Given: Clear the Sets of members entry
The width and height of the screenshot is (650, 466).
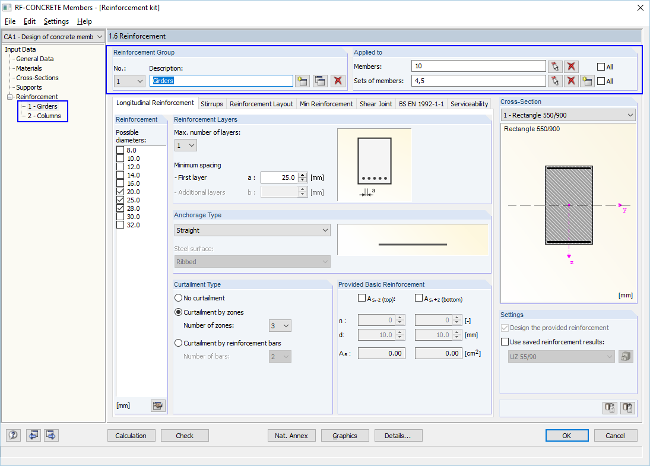Looking at the screenshot, I should pyautogui.click(x=572, y=81).
